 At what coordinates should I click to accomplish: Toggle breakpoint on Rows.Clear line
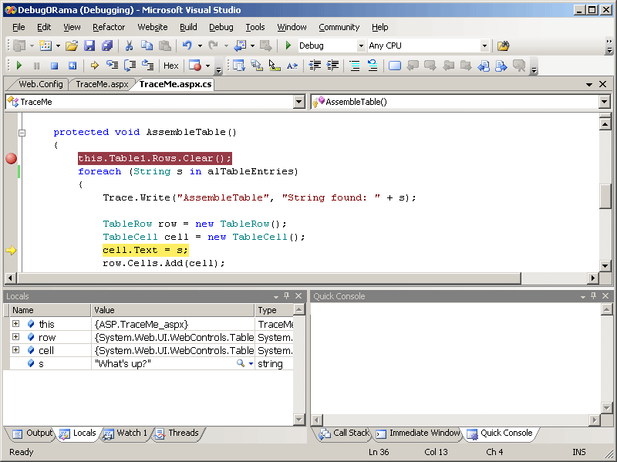tap(11, 158)
